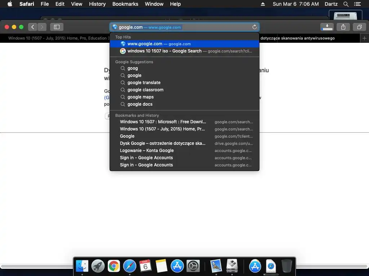Open the 'Google' history entry
This screenshot has height=276, width=369.
pos(184,136)
